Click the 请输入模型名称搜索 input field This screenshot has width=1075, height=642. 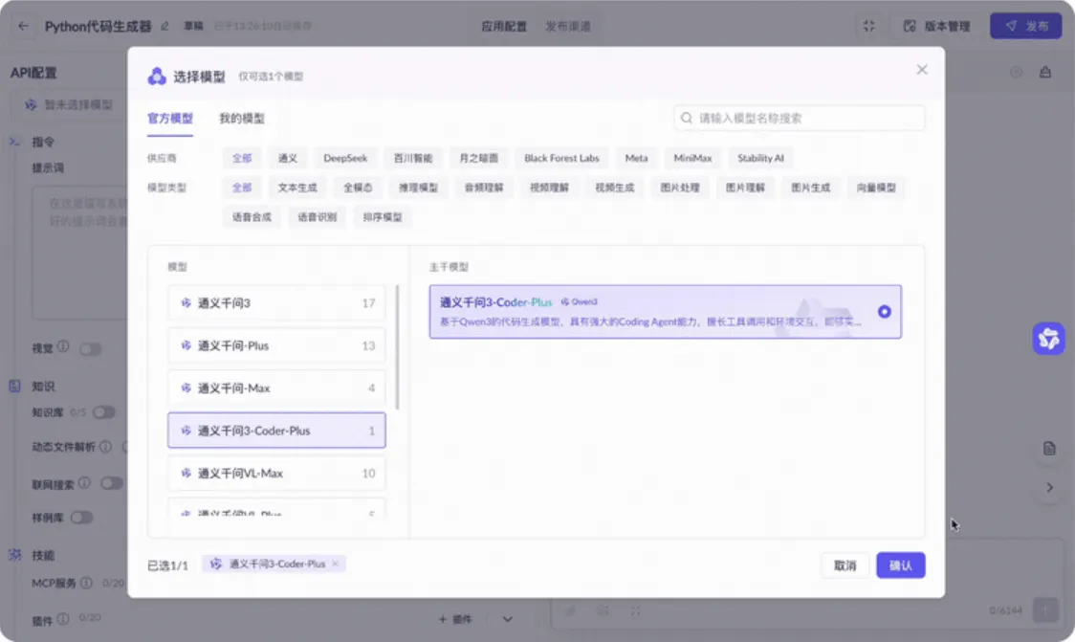click(x=800, y=118)
